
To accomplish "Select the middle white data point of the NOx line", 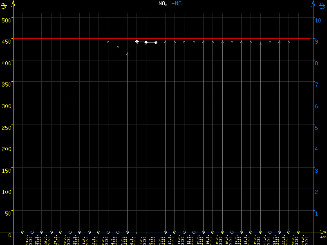I will click(146, 42).
